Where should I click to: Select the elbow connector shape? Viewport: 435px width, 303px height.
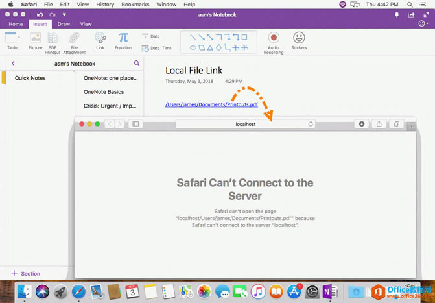coord(219,37)
